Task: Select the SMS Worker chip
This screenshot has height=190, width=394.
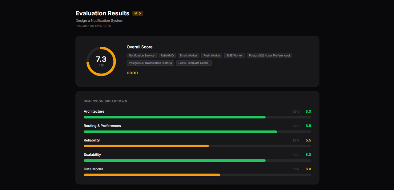Action: 235,56
